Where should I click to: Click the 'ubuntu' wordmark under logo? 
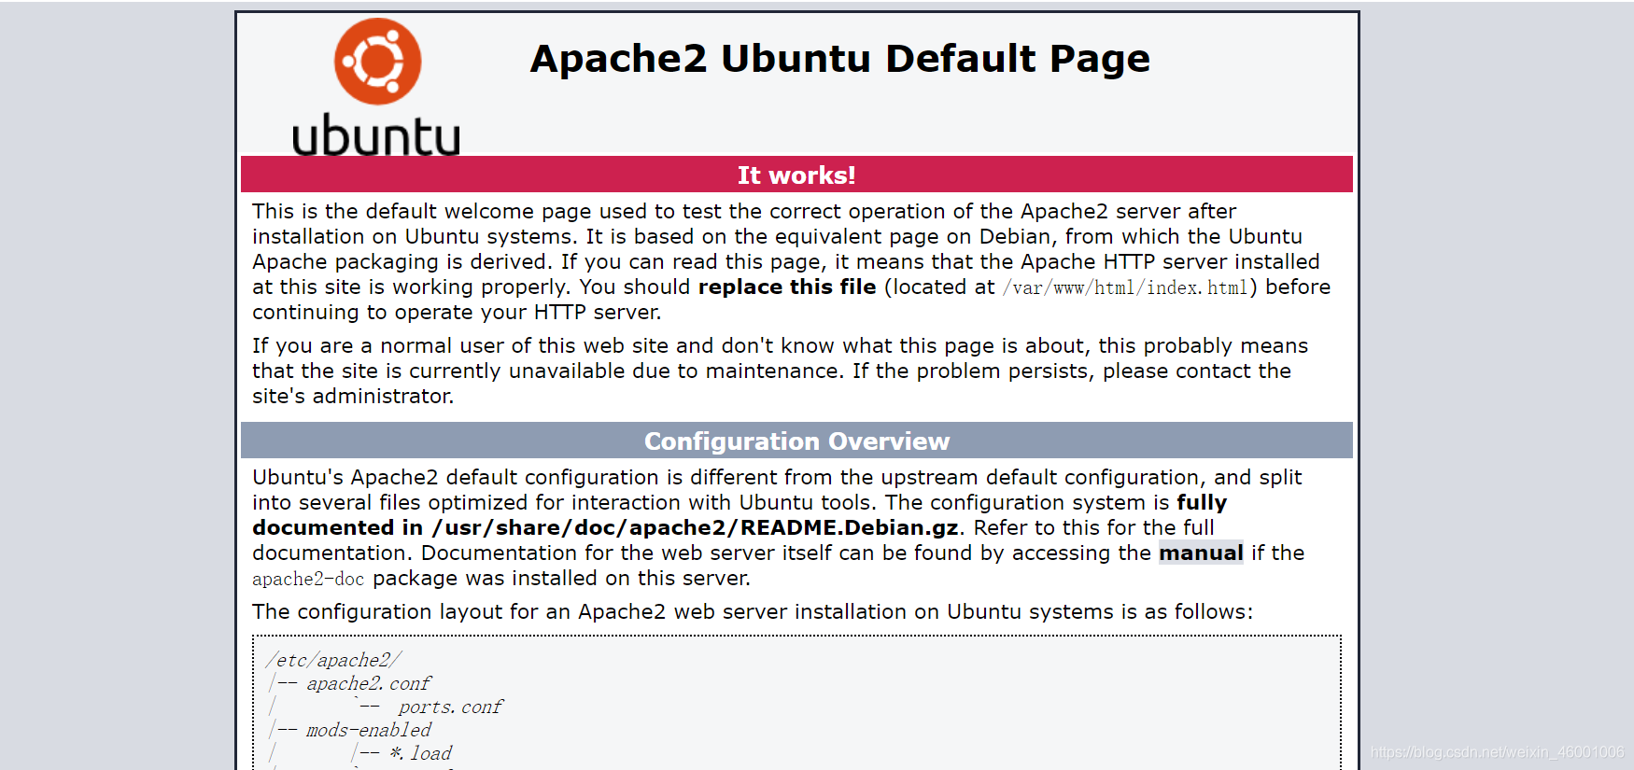pyautogui.click(x=376, y=135)
